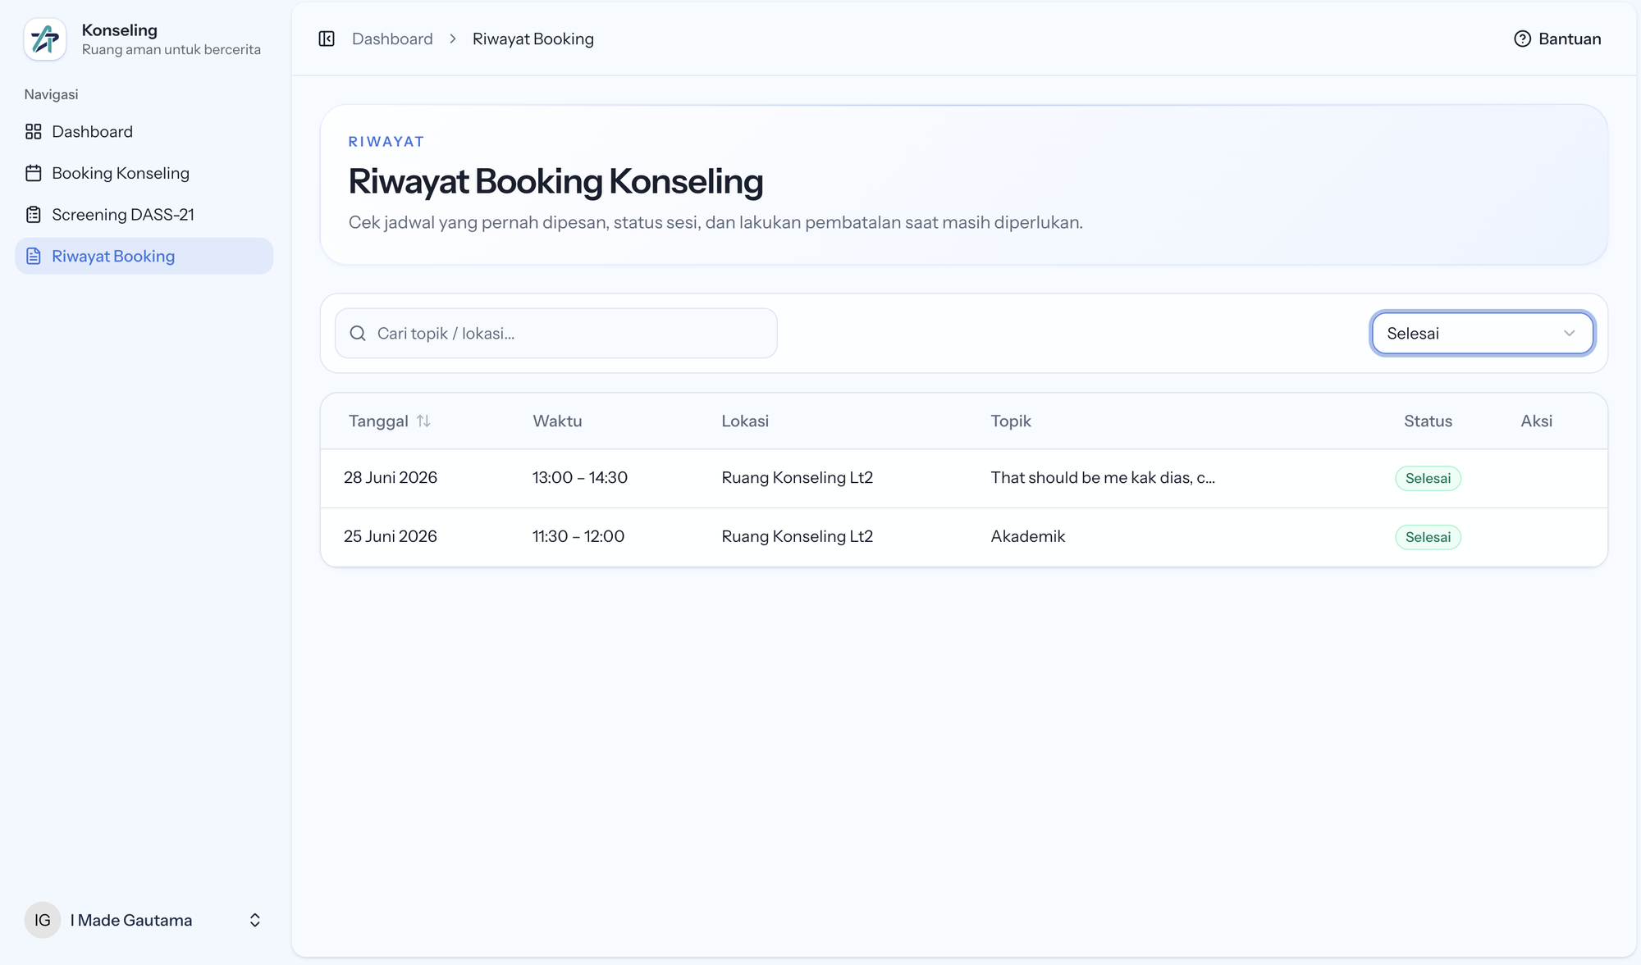Image resolution: width=1641 pixels, height=965 pixels.
Task: Click the Waktu column header
Action: click(557, 421)
